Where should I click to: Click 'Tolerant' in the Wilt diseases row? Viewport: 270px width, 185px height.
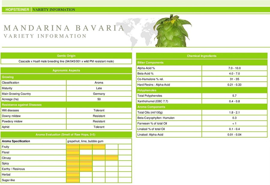pyautogui.click(x=99, y=110)
